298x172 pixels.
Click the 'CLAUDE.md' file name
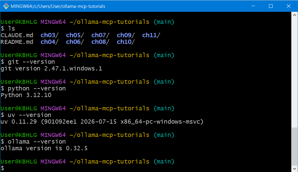pyautogui.click(x=17, y=35)
